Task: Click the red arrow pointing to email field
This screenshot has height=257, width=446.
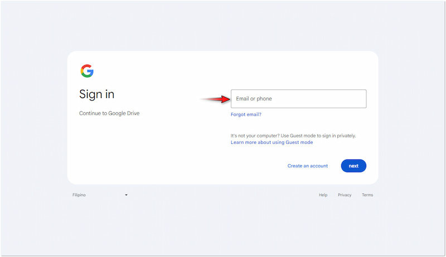Action: coord(216,99)
